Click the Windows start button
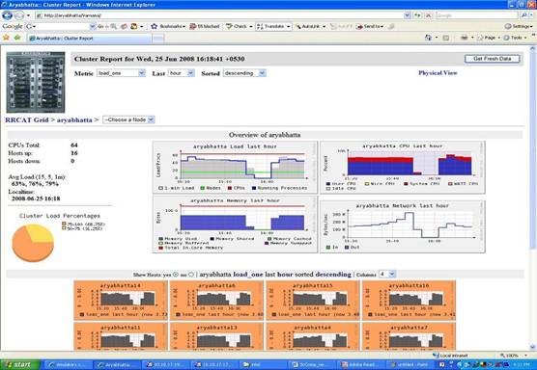 click(x=20, y=365)
